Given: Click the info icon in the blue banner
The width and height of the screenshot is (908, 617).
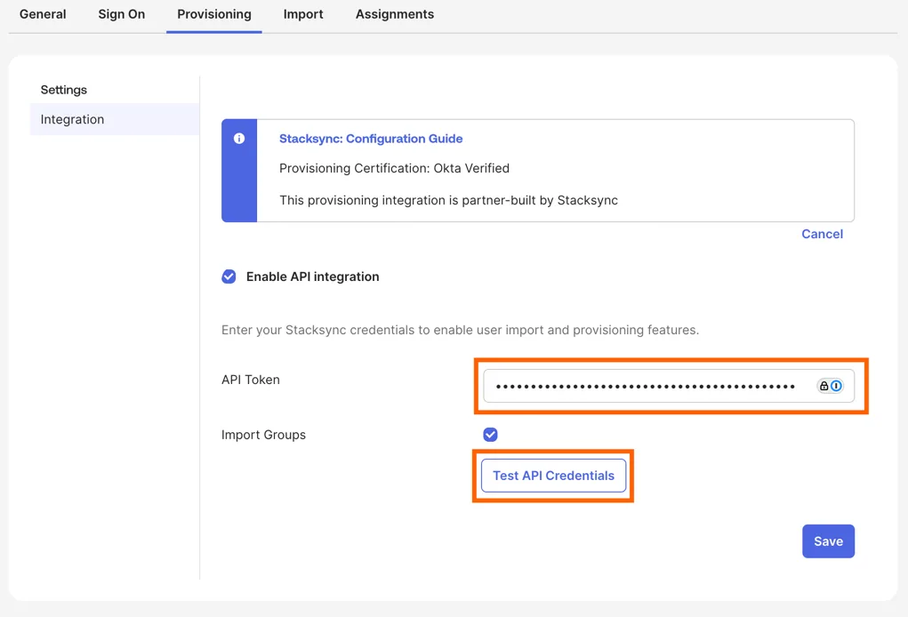Looking at the screenshot, I should click(x=239, y=139).
